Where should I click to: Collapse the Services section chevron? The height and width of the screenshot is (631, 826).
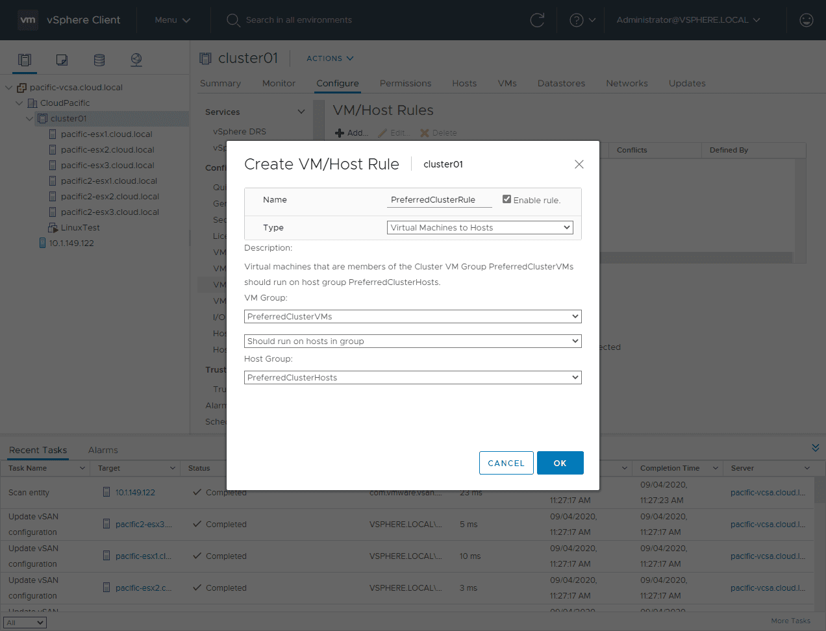pyautogui.click(x=301, y=112)
